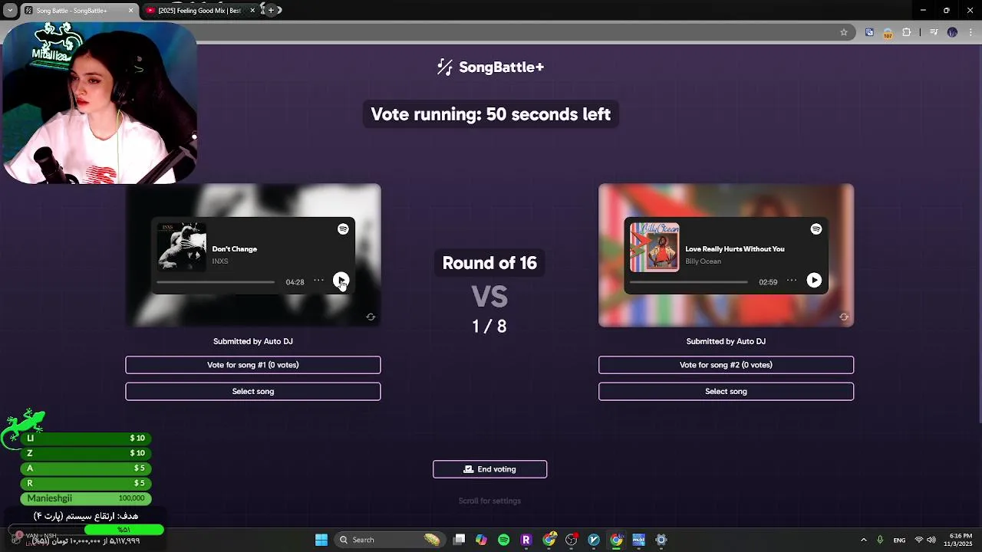Open the extension with 107 badge
The width and height of the screenshot is (982, 552).
click(x=888, y=33)
